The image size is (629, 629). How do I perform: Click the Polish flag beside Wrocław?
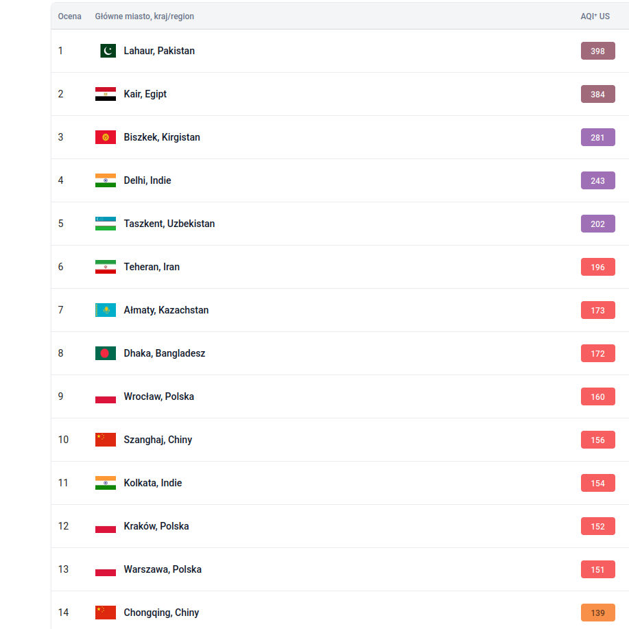106,396
